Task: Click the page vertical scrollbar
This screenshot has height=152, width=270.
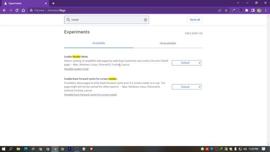Action: coord(268,80)
